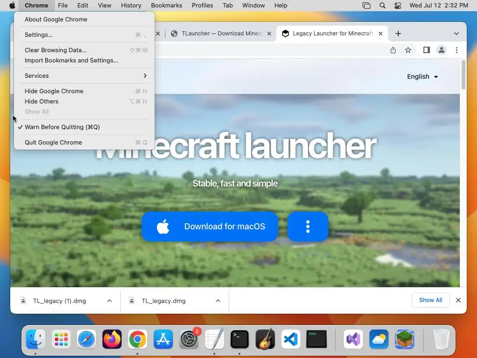477x358 pixels.
Task: Open TL_legacy.dmg downloaded file
Action: coord(164,301)
